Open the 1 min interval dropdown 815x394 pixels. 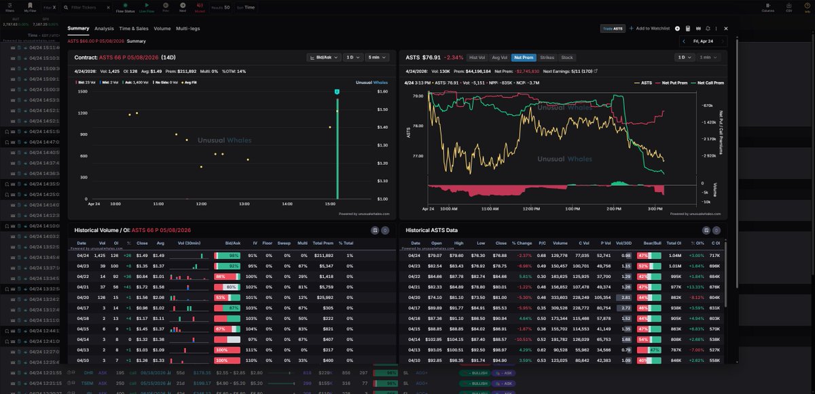pyautogui.click(x=710, y=58)
